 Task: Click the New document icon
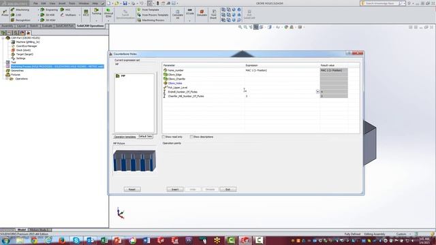108,3
